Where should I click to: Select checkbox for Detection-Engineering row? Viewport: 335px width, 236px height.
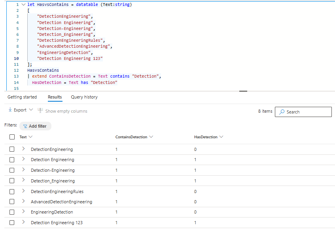[12, 170]
